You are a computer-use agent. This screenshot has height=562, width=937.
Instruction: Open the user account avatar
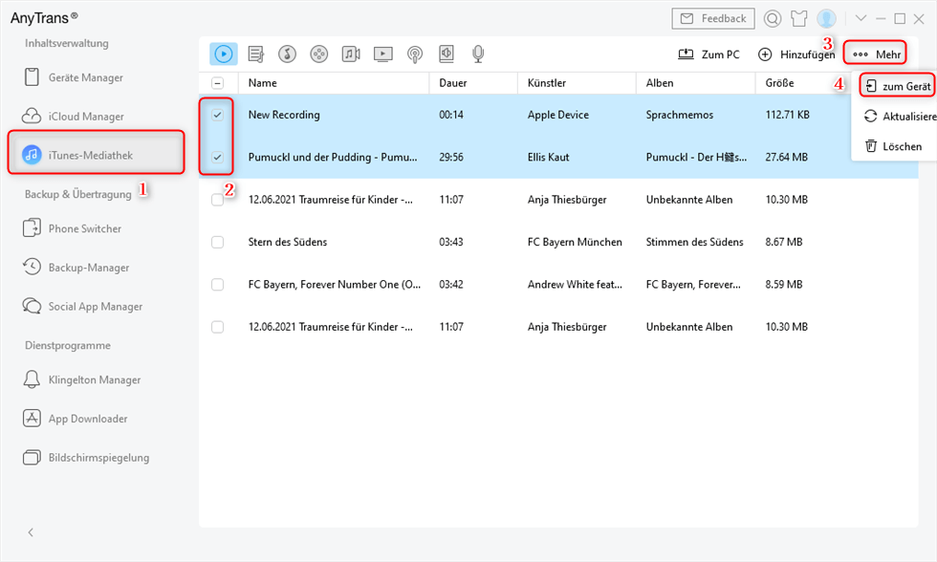pos(826,19)
